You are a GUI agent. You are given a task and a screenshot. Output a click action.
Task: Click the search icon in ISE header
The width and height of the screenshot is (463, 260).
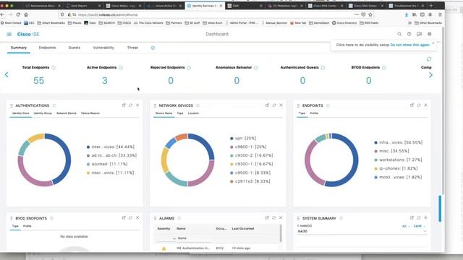coord(399,34)
